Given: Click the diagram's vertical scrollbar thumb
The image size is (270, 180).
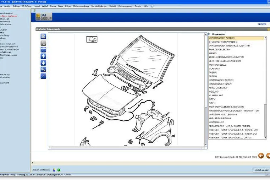Looking at the screenshot, I should pyautogui.click(x=205, y=124).
